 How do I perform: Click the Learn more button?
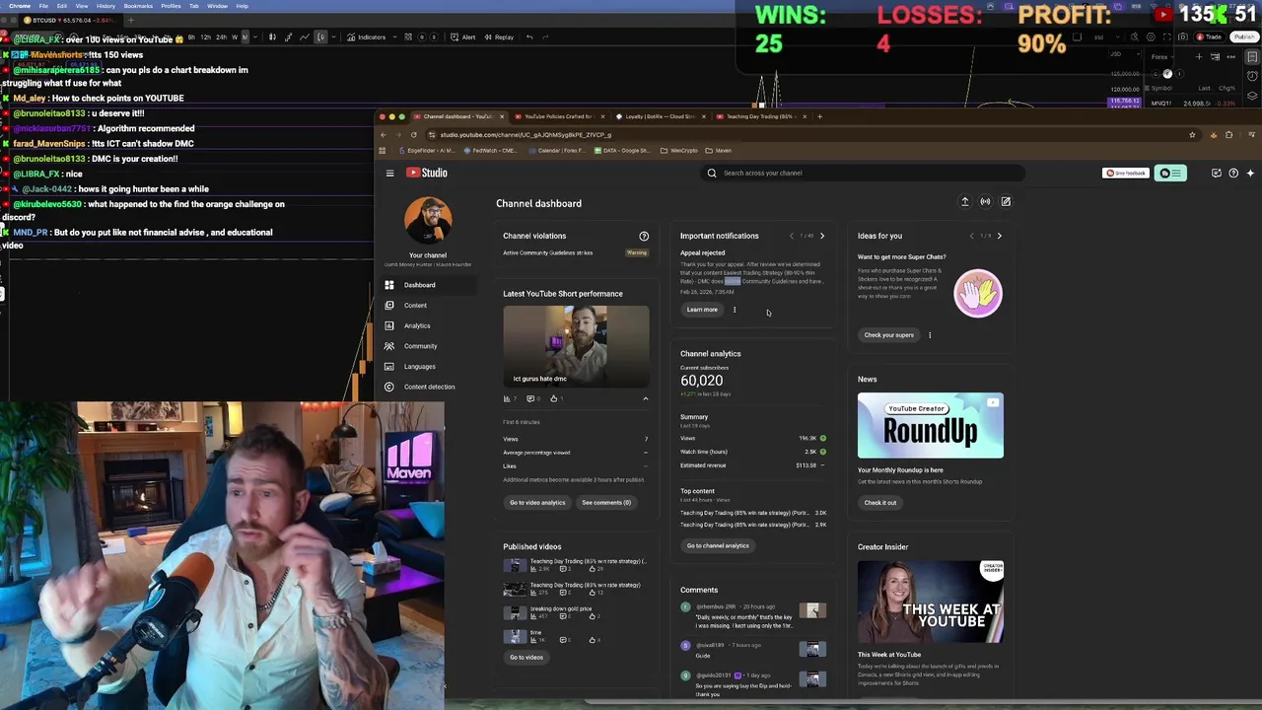pos(702,310)
